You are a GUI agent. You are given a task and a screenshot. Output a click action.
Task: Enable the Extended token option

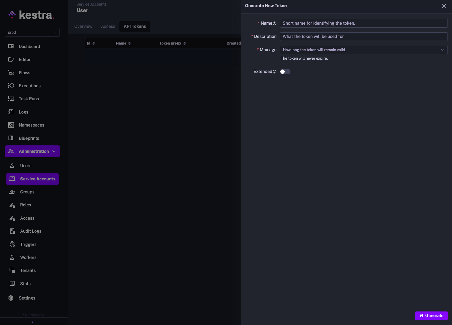285,71
